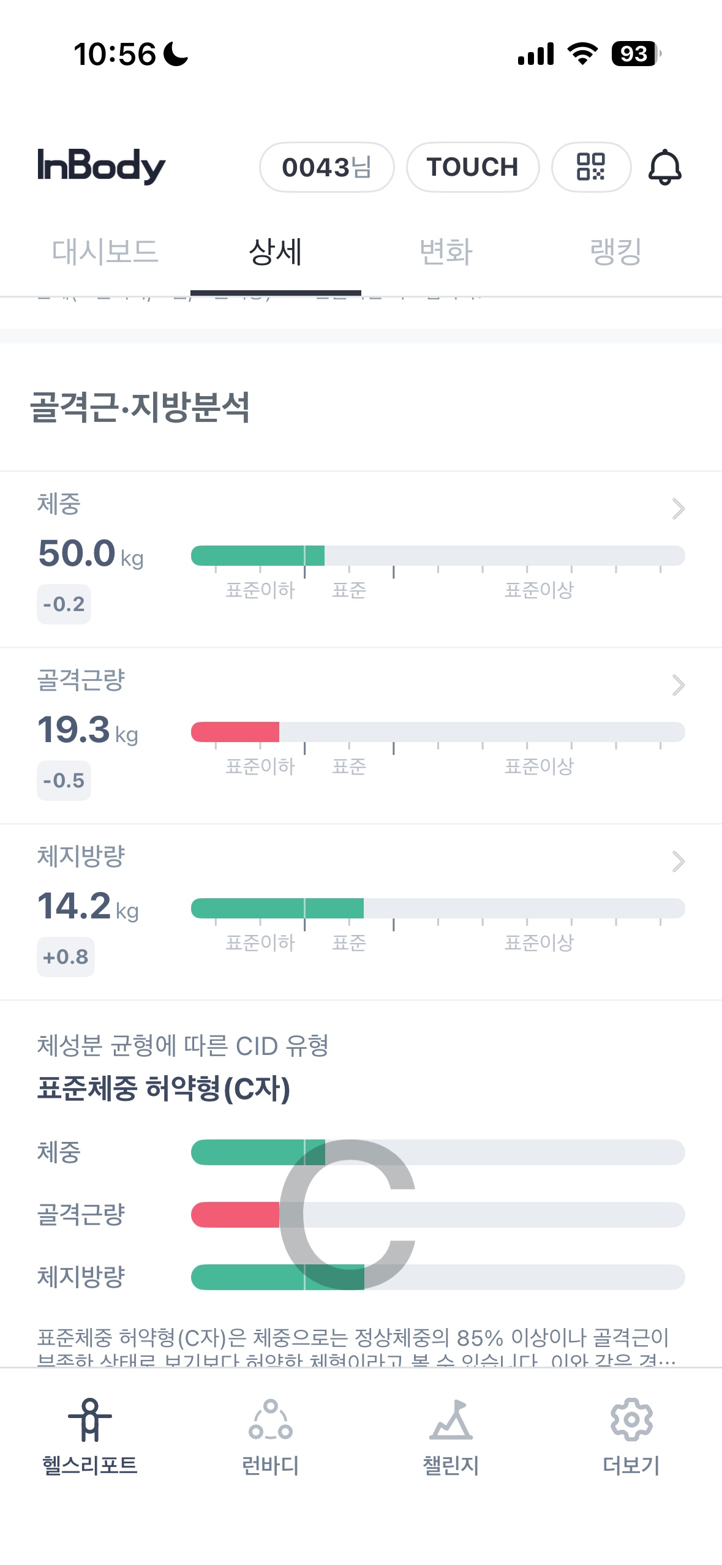The image size is (722, 1565).
Task: Switch to the 변화 tab
Action: [x=446, y=252]
